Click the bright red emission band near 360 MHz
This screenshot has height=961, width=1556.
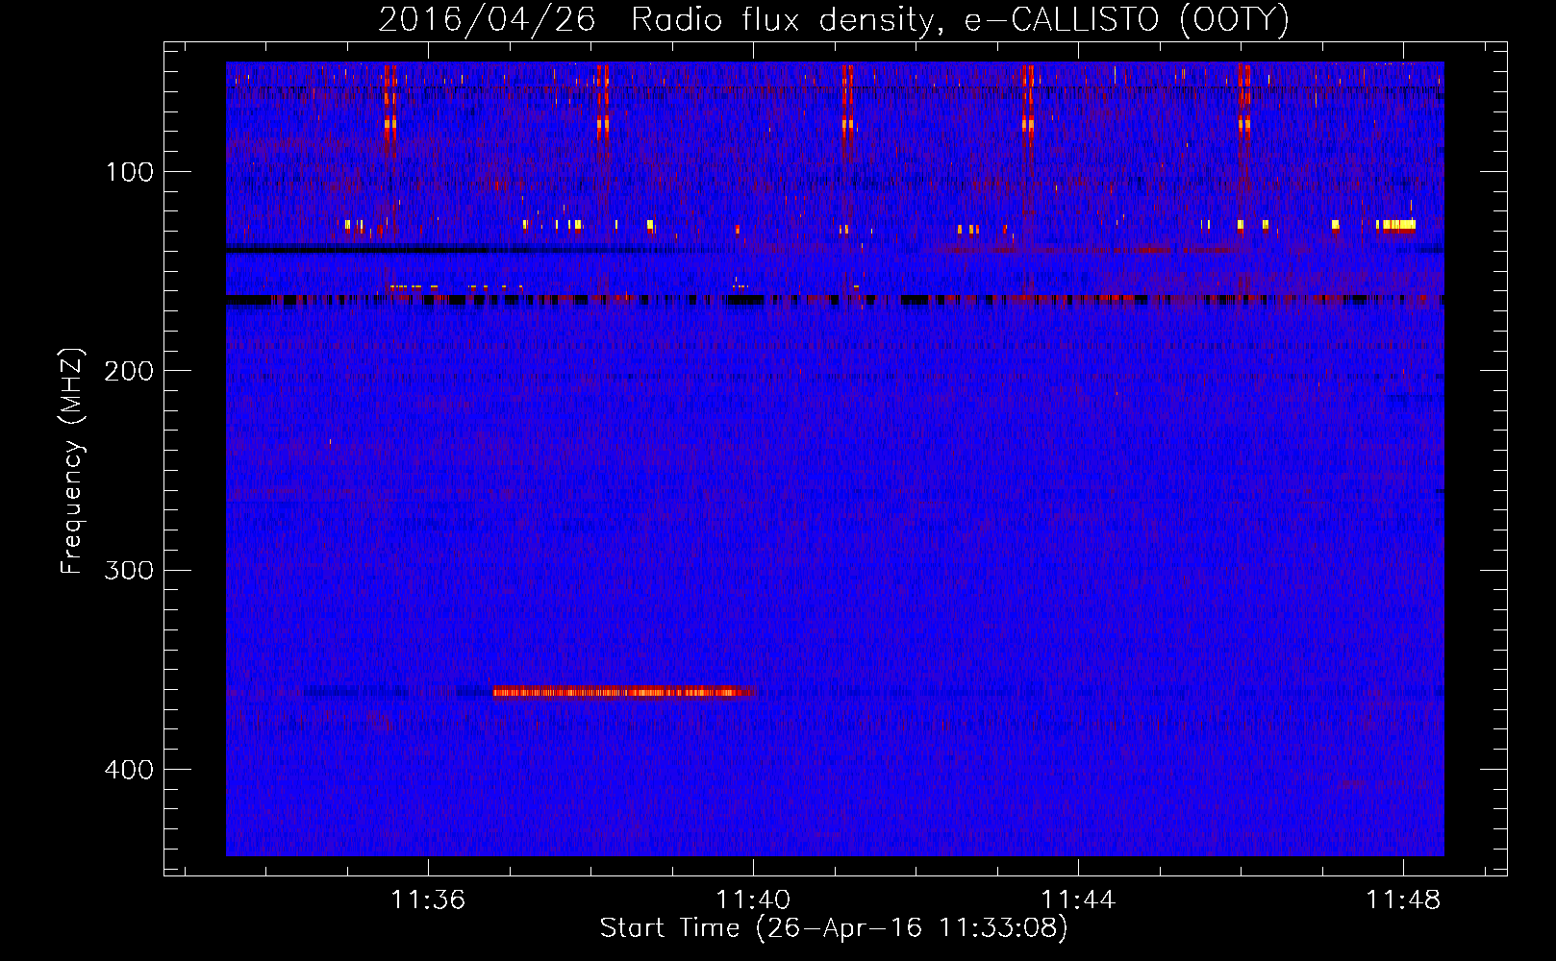click(x=623, y=691)
